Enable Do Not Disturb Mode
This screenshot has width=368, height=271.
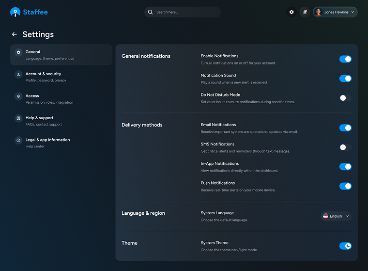coord(345,98)
